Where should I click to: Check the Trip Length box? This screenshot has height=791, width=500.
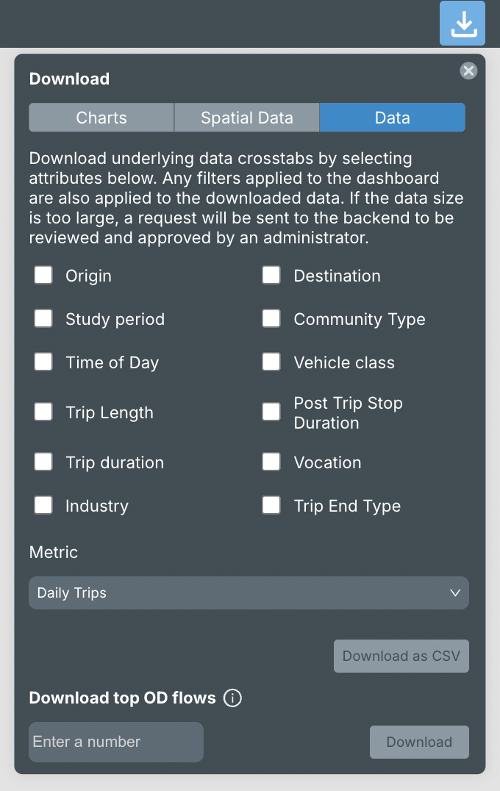click(x=43, y=412)
